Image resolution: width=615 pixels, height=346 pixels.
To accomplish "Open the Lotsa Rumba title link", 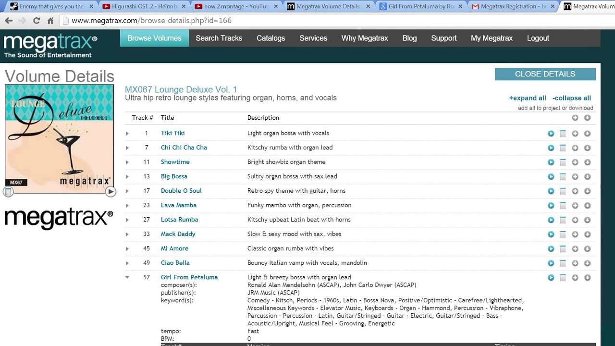I will coord(179,220).
